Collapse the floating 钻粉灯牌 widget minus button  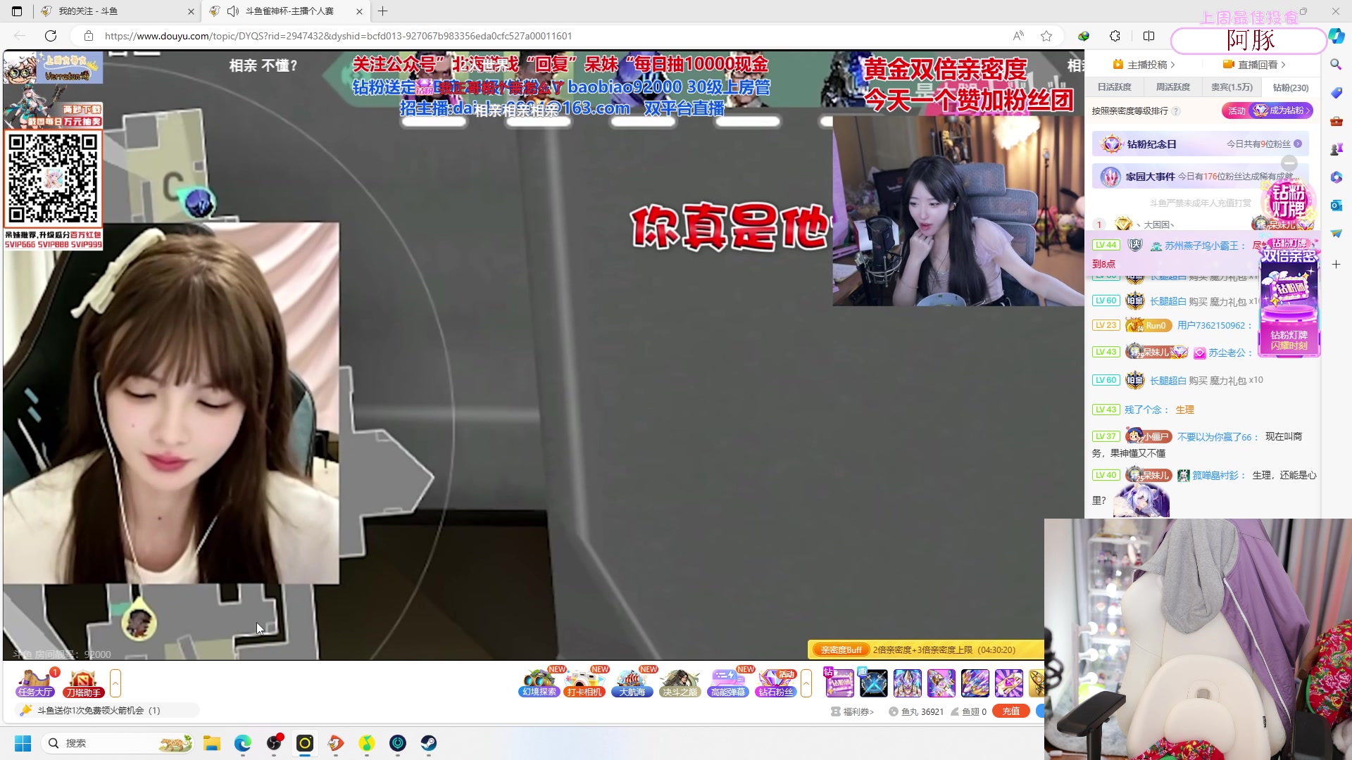pos(1289,163)
